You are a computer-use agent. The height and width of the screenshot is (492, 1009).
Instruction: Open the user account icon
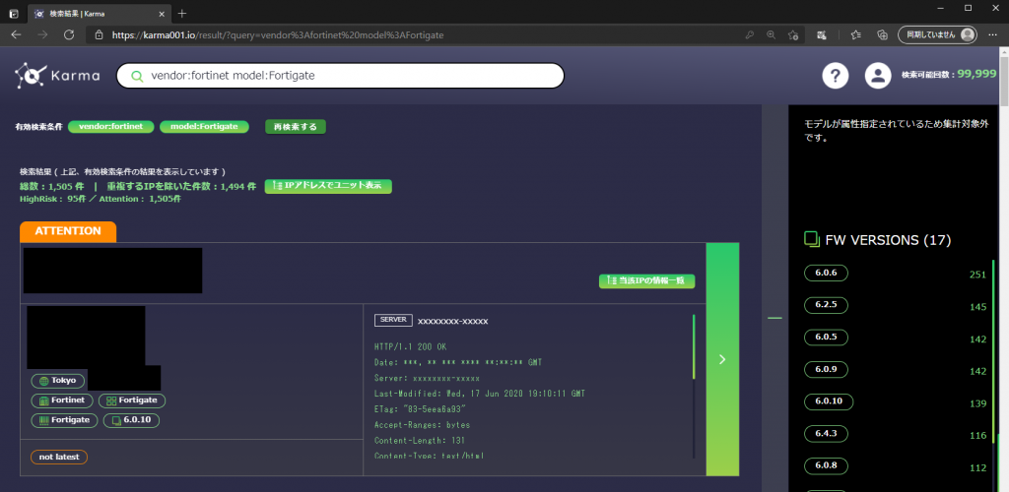tap(877, 76)
